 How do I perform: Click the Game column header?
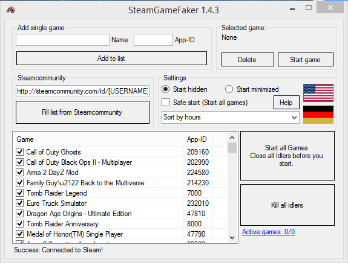(98, 139)
